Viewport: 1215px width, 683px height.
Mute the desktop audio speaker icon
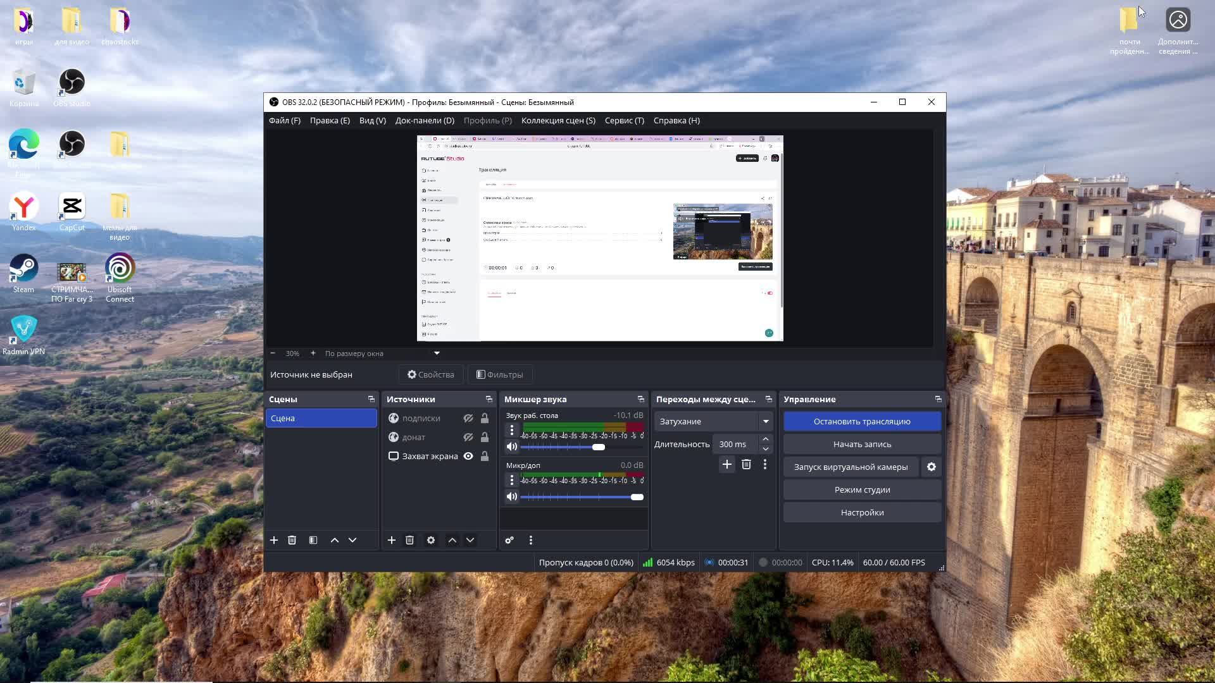pyautogui.click(x=512, y=446)
